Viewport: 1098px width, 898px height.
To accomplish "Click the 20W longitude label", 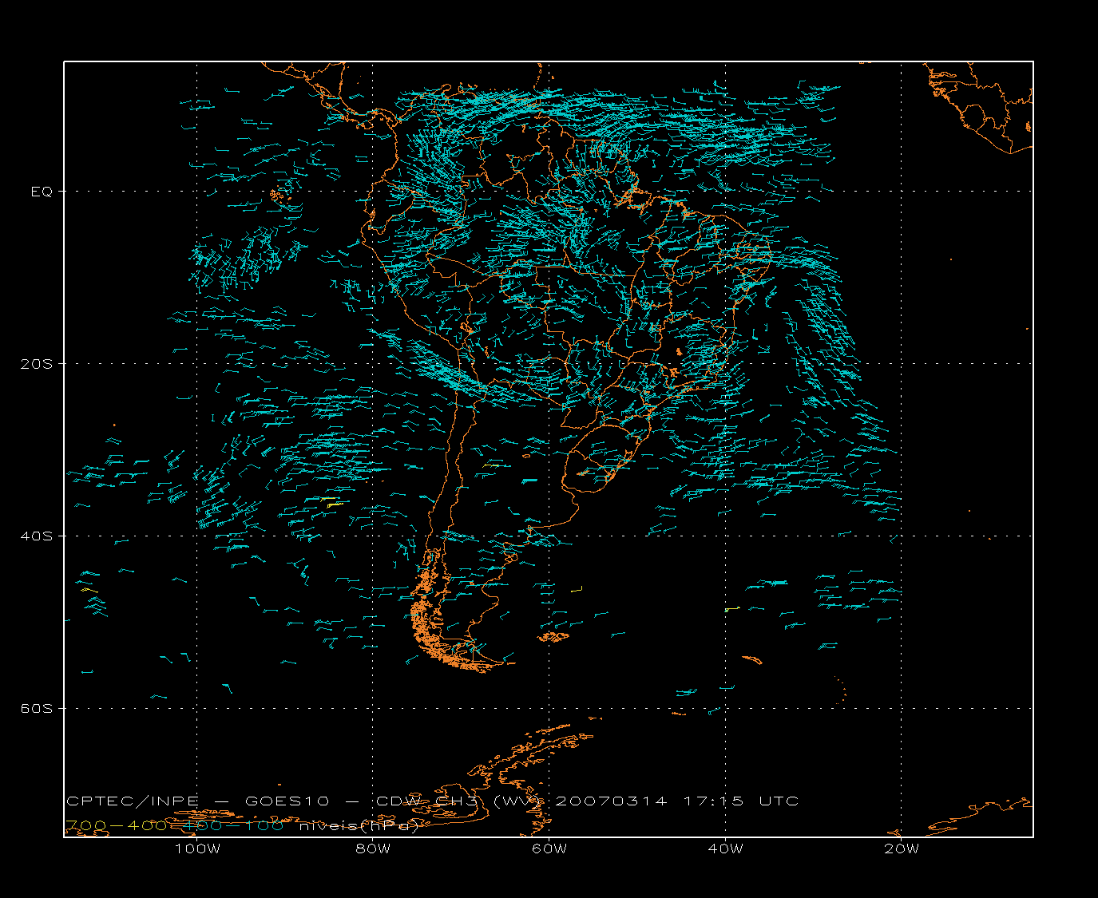I will [902, 849].
